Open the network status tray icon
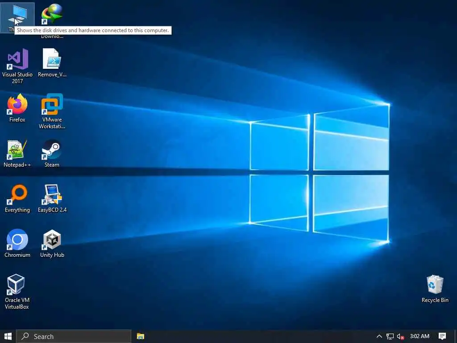This screenshot has width=457, height=343. click(390, 336)
